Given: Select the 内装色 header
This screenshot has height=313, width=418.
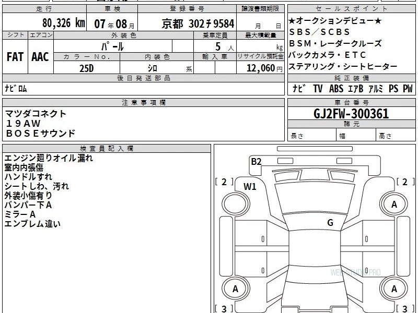Looking at the screenshot, I should point(157,57).
